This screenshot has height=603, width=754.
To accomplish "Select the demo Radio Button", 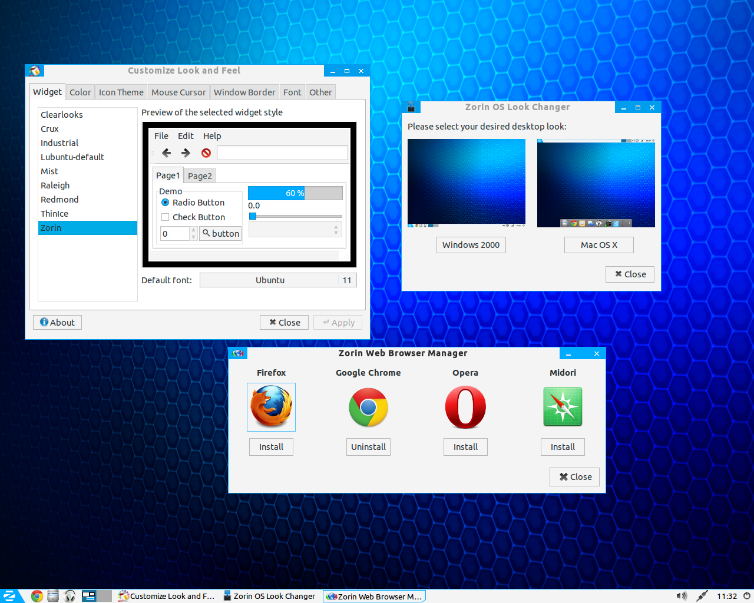I will click(193, 203).
